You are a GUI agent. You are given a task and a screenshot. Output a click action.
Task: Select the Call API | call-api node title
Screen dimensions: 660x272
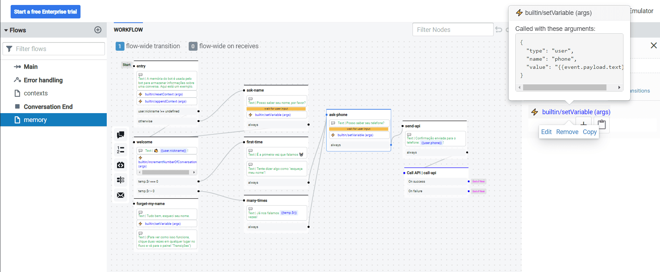(x=421, y=173)
